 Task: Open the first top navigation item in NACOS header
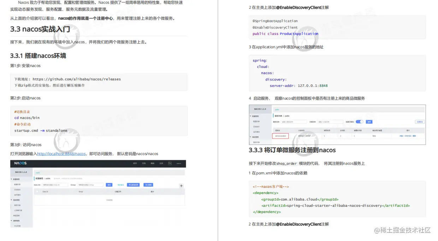135,163
